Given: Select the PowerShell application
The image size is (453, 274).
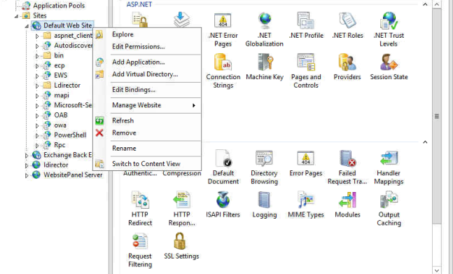Looking at the screenshot, I should 70,135.
